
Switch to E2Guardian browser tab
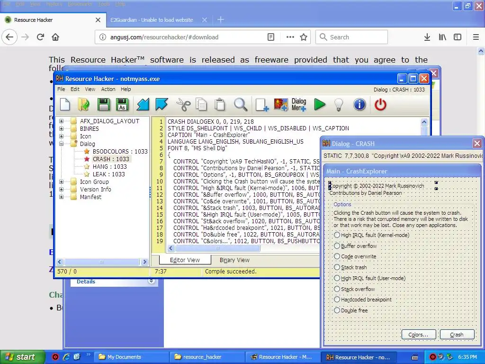click(x=152, y=20)
